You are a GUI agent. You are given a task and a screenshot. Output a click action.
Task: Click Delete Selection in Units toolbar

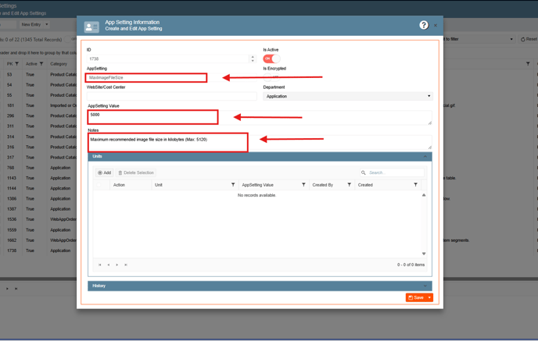136,172
